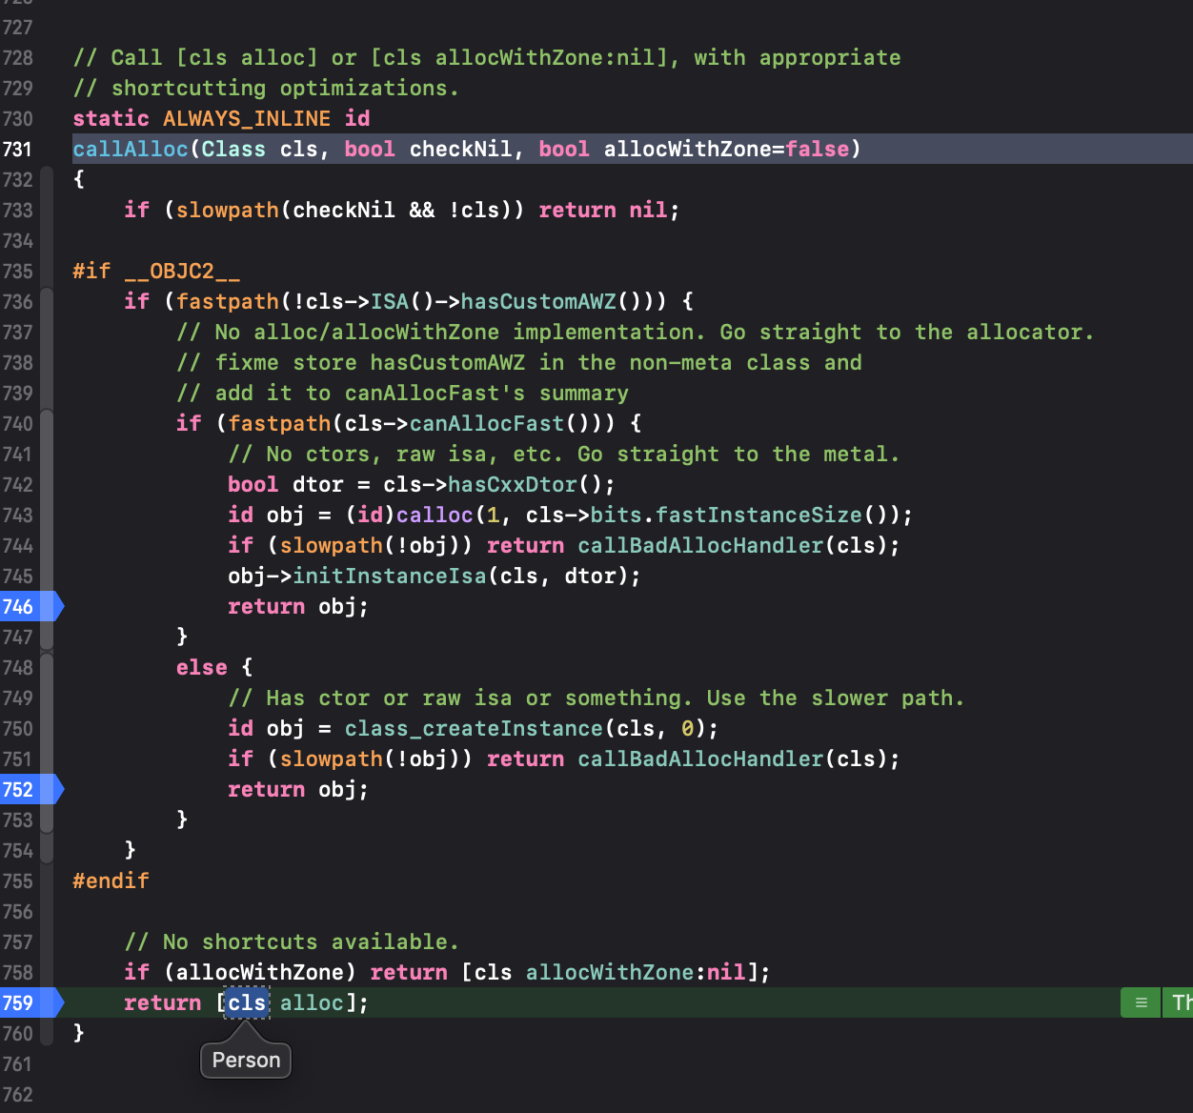Click the checkNil parameter in signature
This screenshot has height=1113, width=1193.
(x=460, y=149)
